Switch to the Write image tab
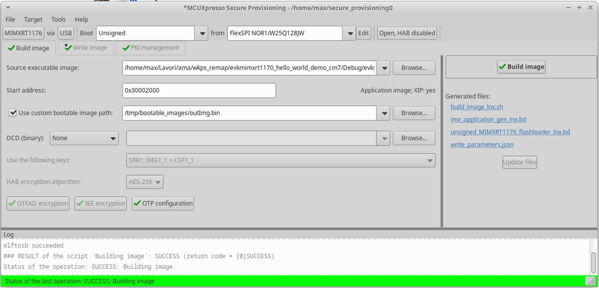 tap(86, 48)
